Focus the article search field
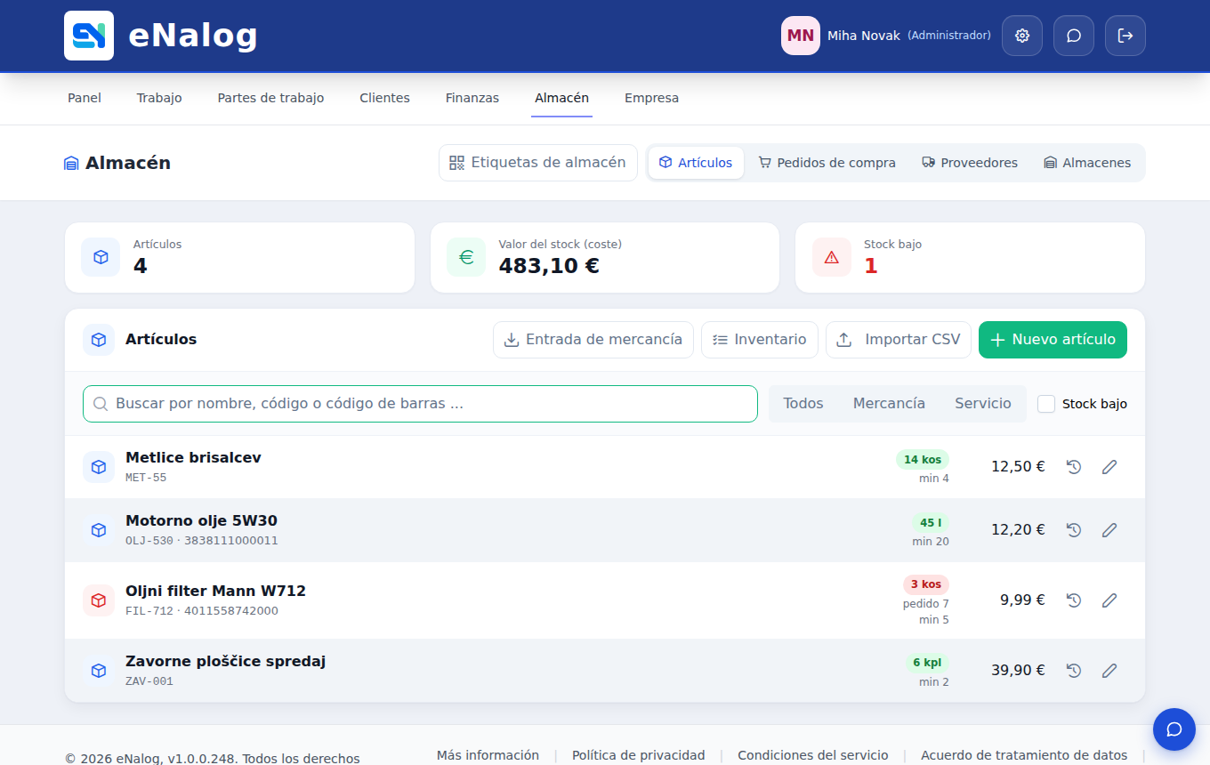This screenshot has height=765, width=1210. click(420, 404)
